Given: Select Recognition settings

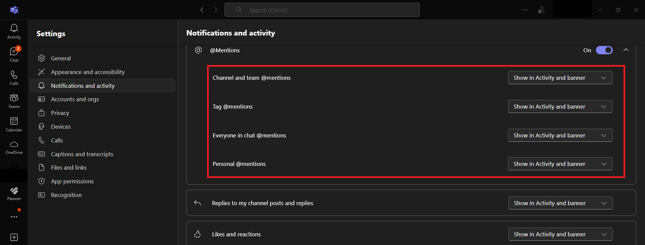Looking at the screenshot, I should point(103,195).
